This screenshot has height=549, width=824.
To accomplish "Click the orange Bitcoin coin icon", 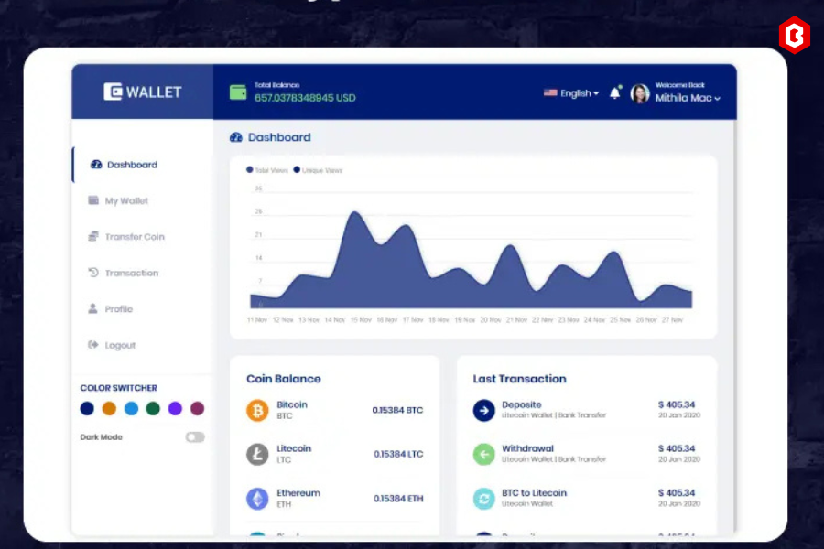I will point(257,410).
